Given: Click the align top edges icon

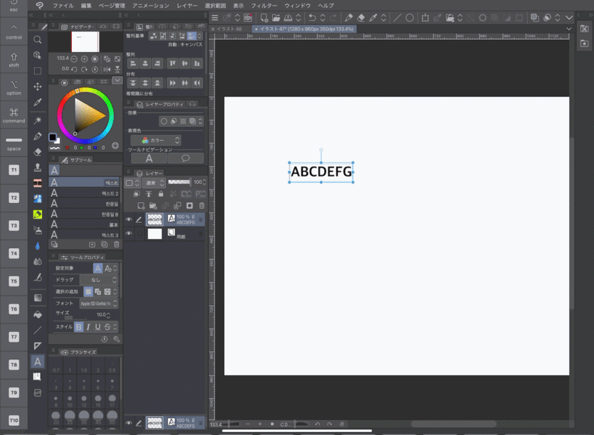Looking at the screenshot, I should tap(173, 63).
